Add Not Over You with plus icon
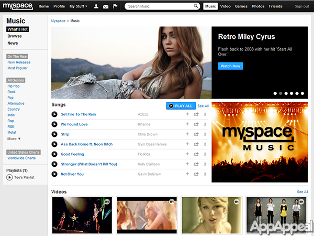This screenshot has height=236, width=314. (x=187, y=174)
